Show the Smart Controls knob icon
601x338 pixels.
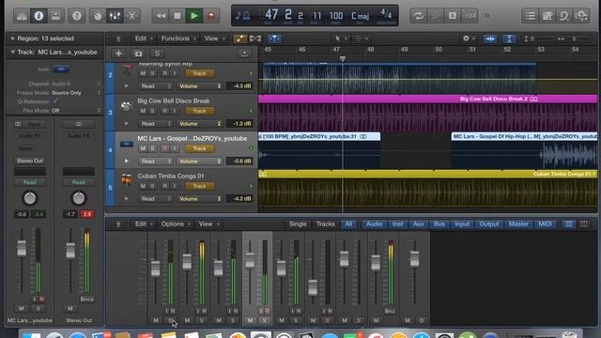[x=98, y=16]
